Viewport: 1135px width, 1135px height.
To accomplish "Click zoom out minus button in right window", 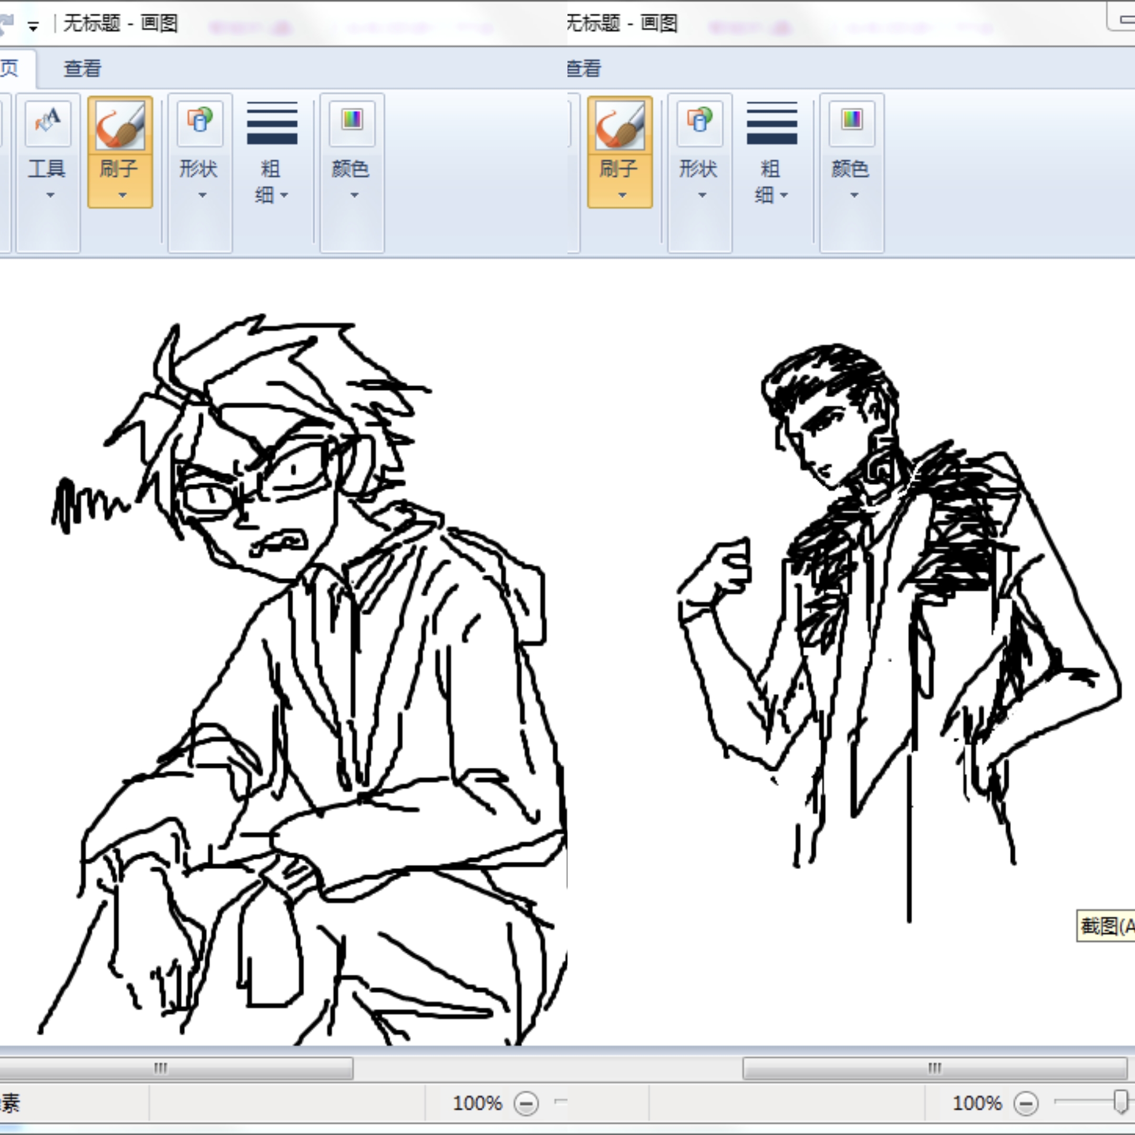I will tap(1026, 1103).
